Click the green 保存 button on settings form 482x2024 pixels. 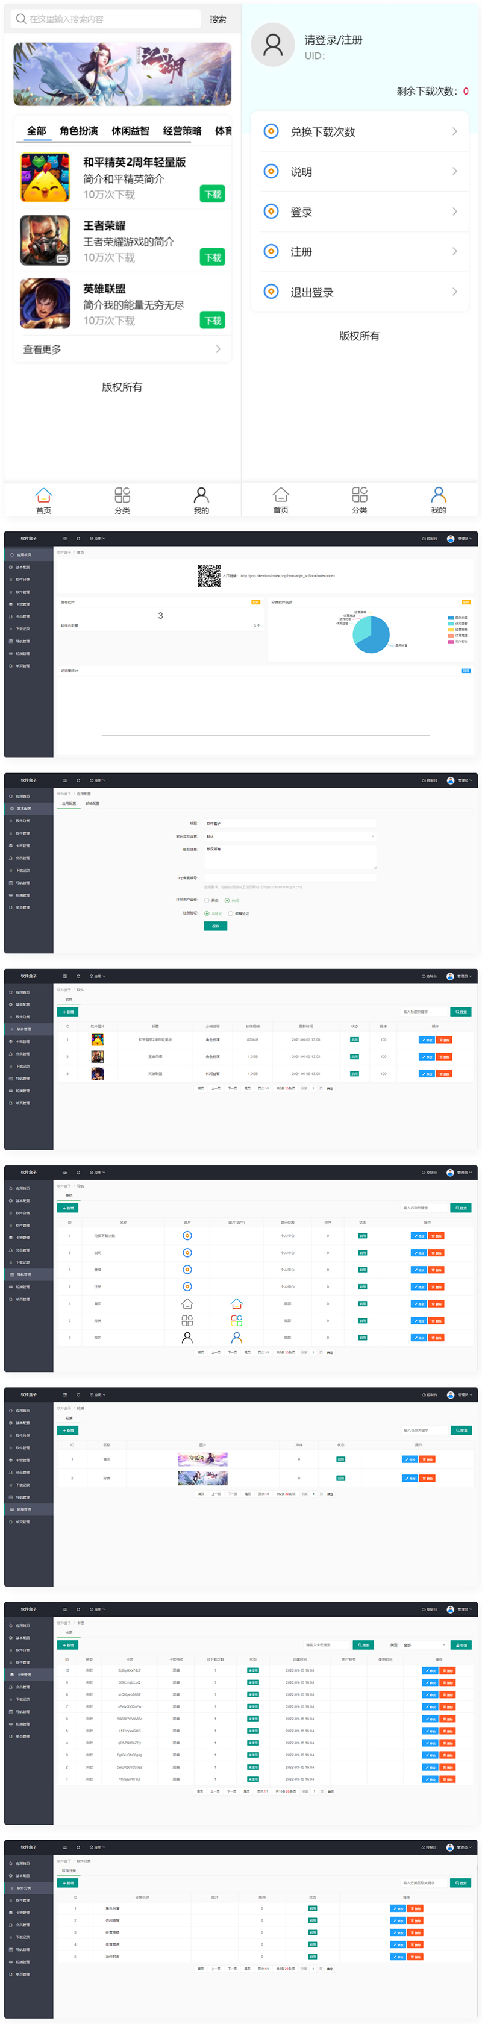point(215,926)
